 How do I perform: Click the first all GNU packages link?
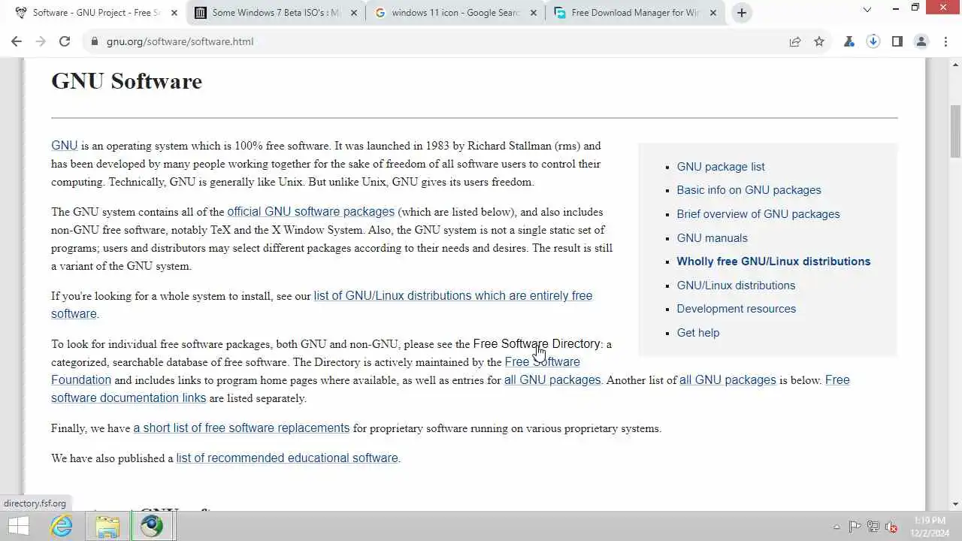click(x=552, y=380)
